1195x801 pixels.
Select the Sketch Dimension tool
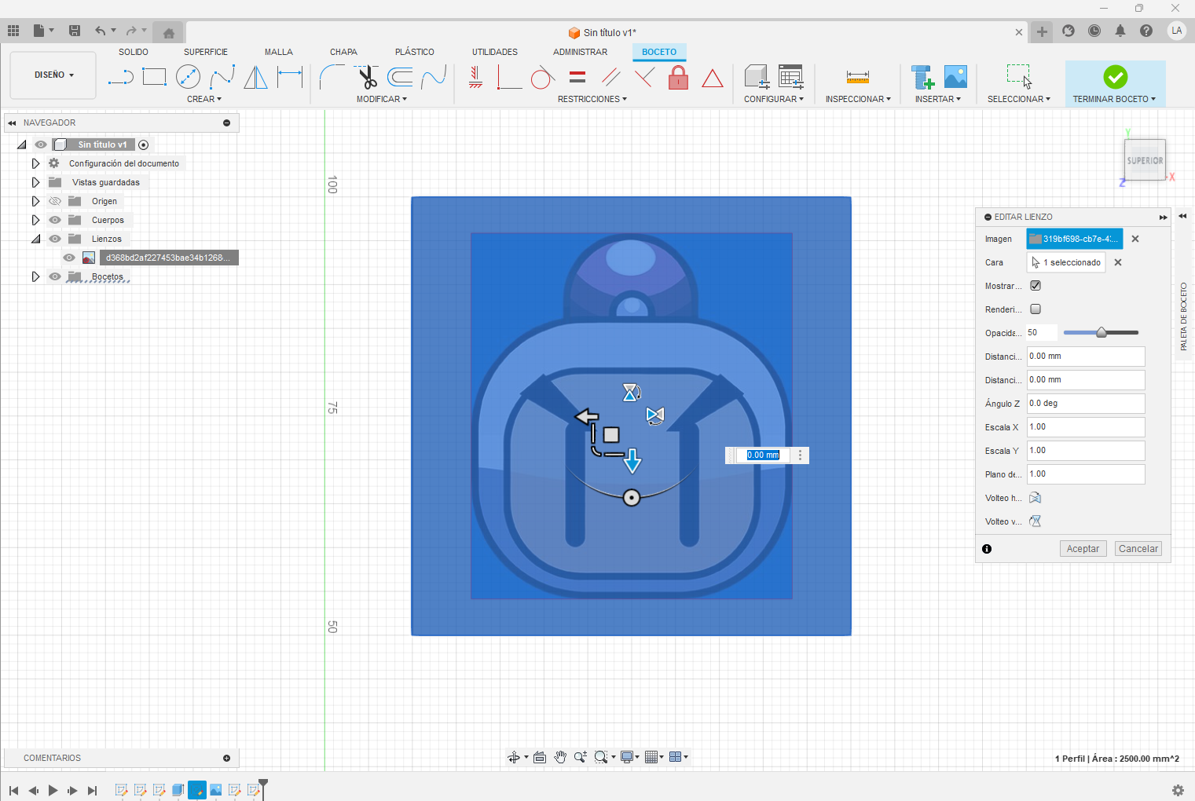coord(290,77)
